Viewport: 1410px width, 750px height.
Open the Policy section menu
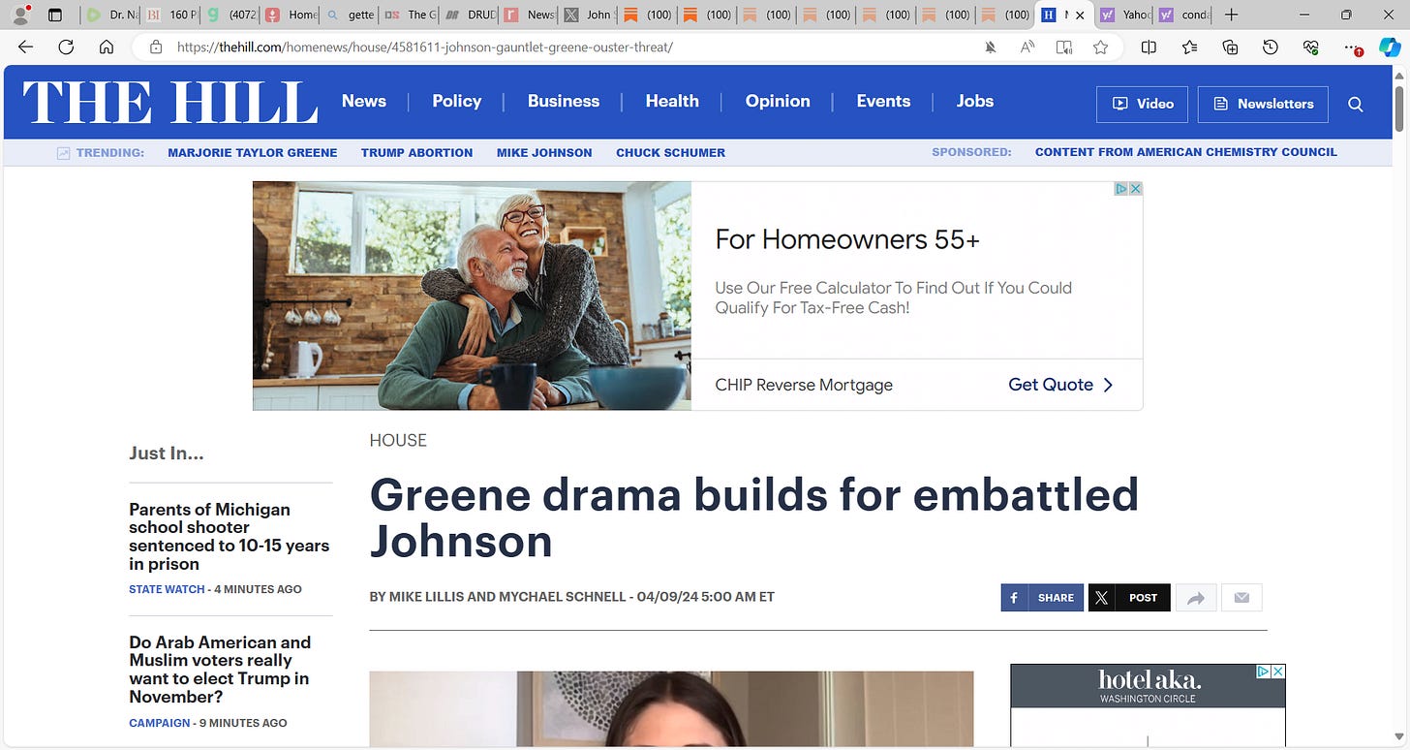[x=457, y=101]
